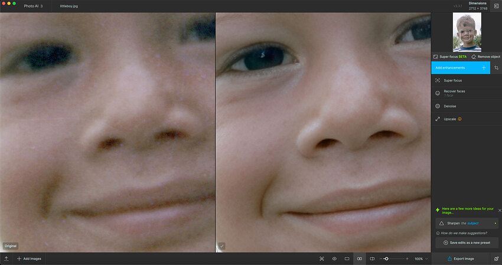Select the Denoise enhancement row
The width and height of the screenshot is (502, 265).
pos(467,106)
